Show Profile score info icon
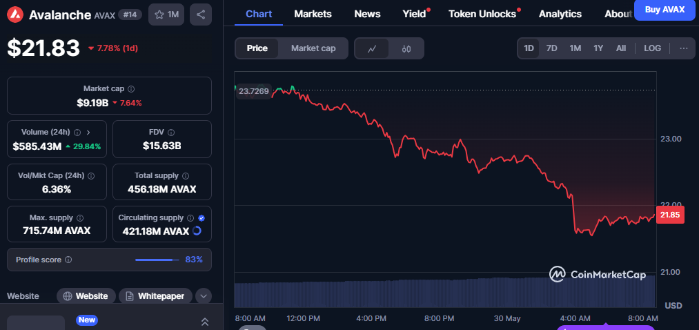The height and width of the screenshot is (330, 699). point(68,260)
